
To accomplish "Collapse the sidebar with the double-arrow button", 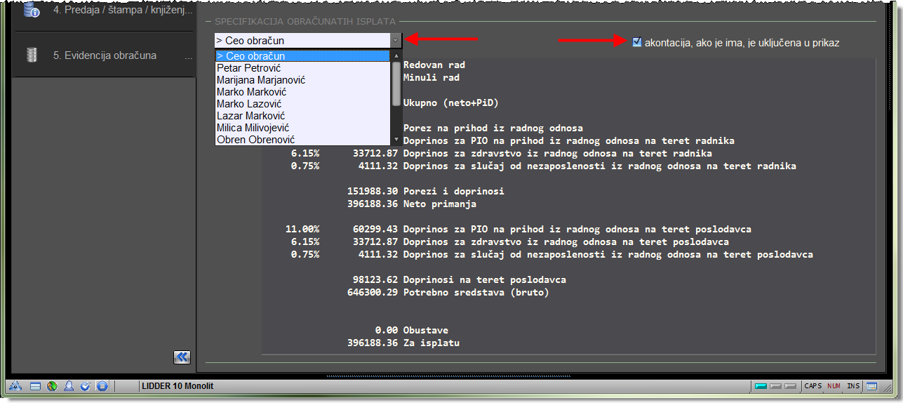I will [182, 357].
